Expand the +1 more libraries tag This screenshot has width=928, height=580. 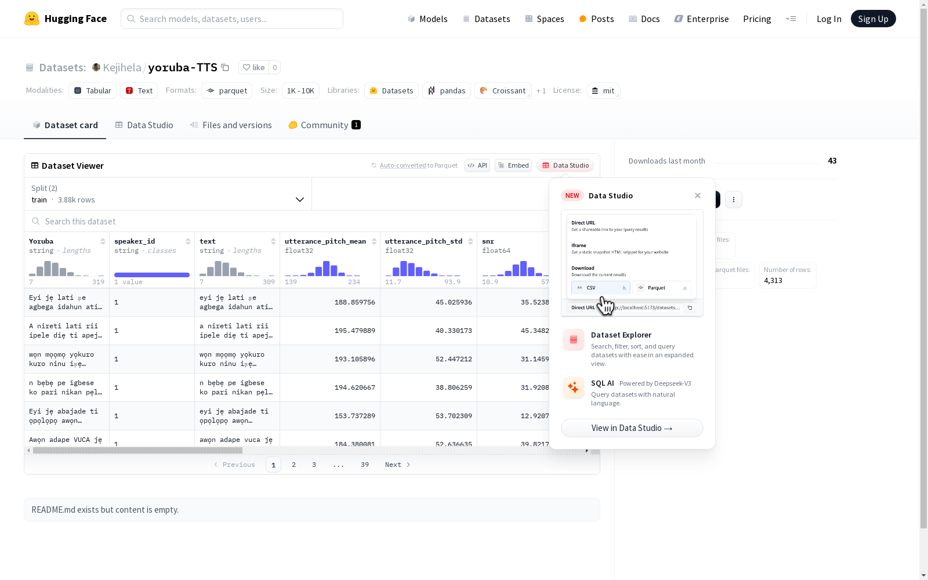(x=541, y=90)
